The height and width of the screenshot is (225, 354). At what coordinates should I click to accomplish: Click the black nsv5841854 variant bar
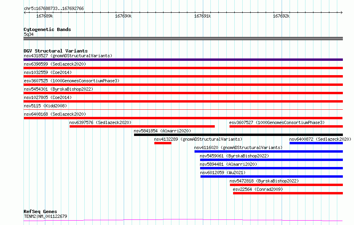click(238, 135)
